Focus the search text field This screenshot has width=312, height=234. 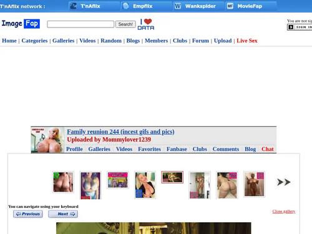pos(80,24)
